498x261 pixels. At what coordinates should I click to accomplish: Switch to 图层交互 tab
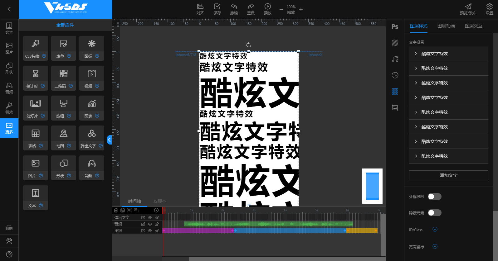tap(474, 26)
